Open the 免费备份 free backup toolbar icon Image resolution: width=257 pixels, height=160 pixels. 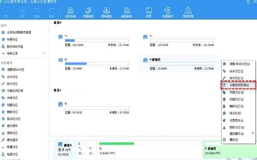(x=167, y=12)
